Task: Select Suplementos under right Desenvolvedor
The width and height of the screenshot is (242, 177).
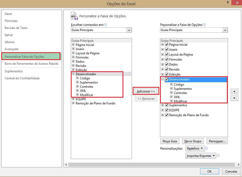Action: point(183,89)
